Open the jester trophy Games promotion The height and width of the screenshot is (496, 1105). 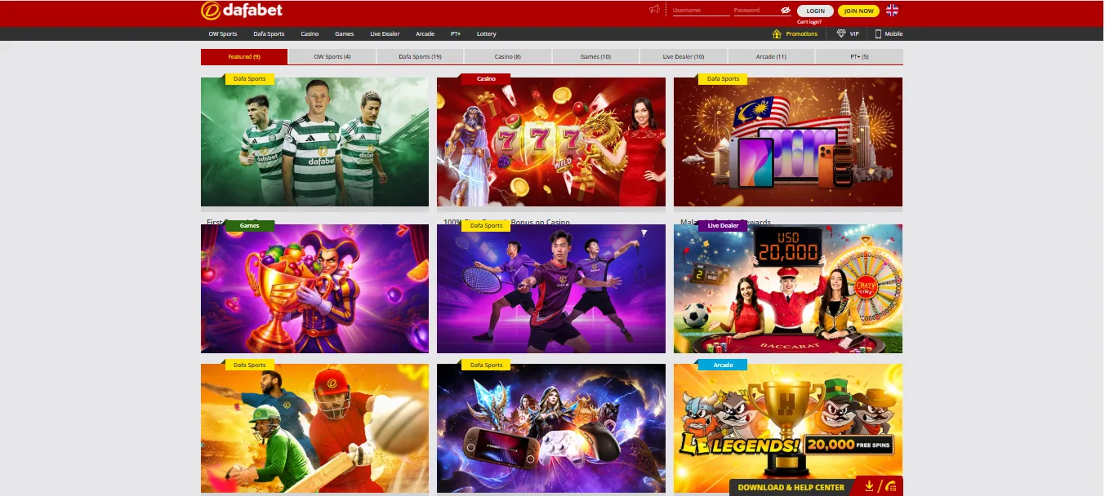[x=314, y=289]
